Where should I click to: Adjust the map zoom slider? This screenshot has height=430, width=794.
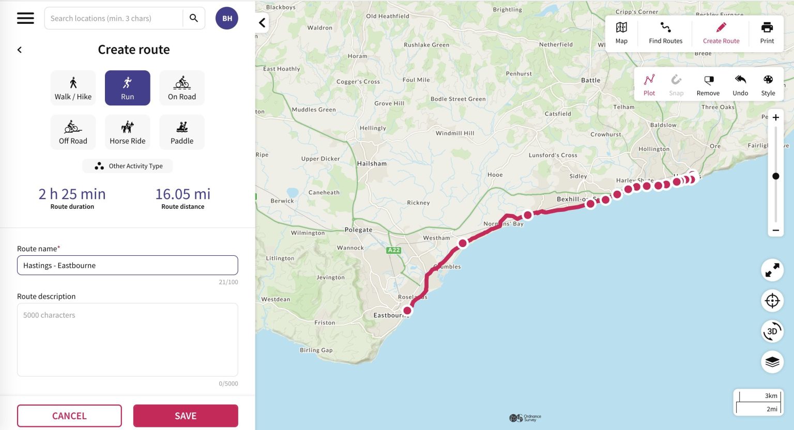pos(775,176)
